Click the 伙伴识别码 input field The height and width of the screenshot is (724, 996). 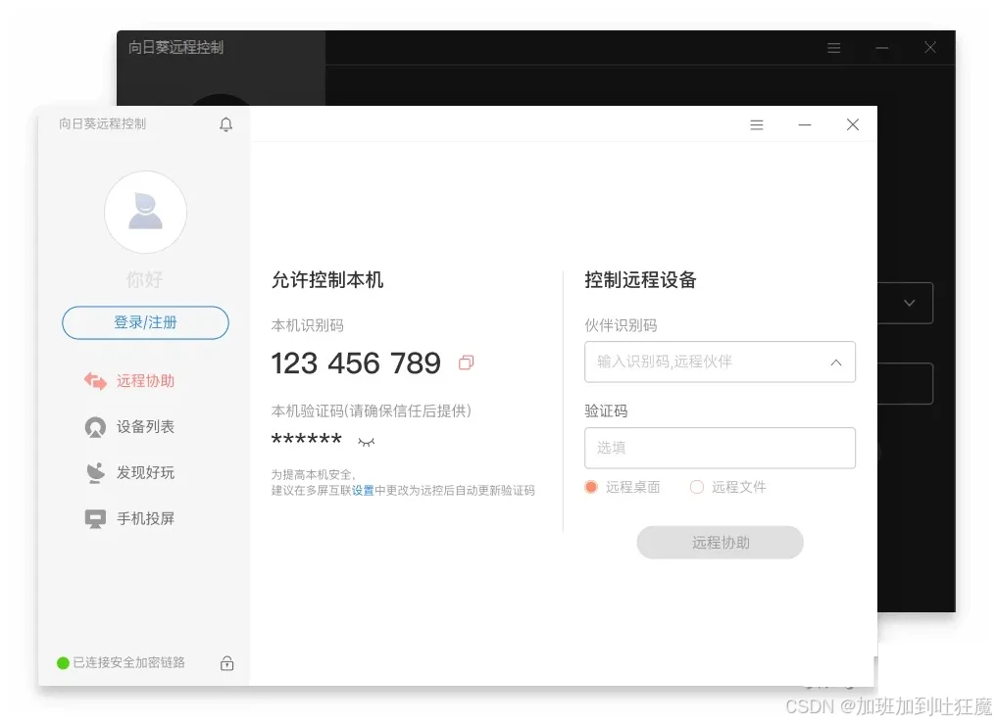[x=720, y=362]
